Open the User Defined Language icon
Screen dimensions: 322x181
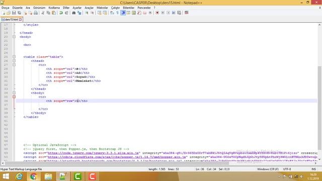click(x=128, y=13)
